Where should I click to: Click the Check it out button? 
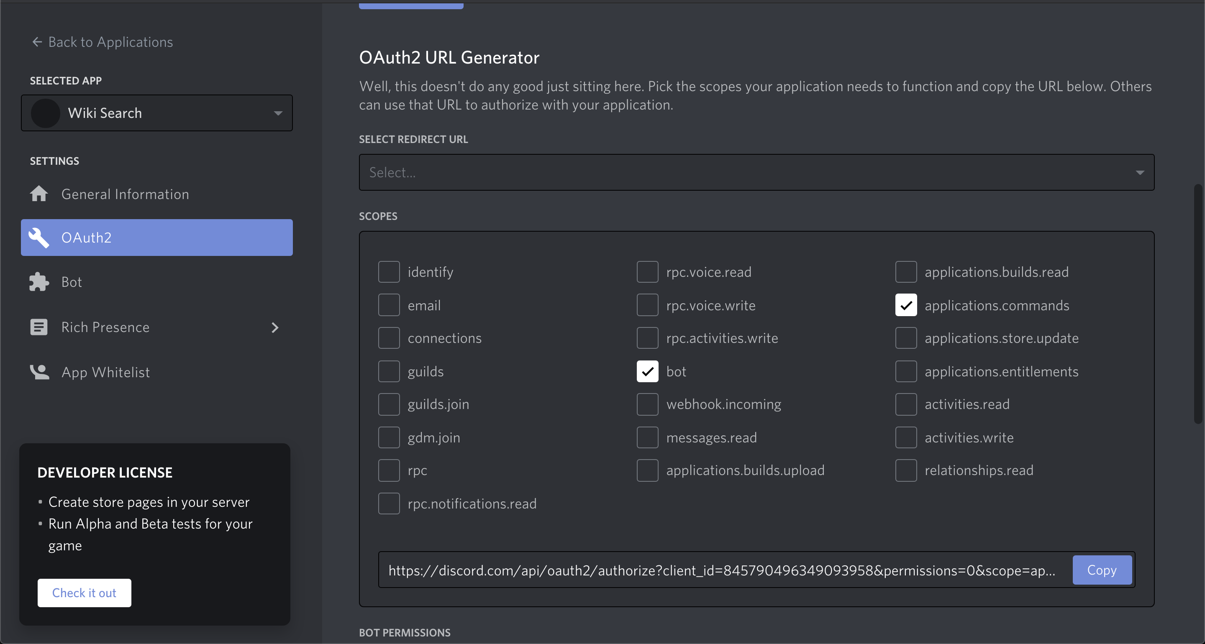84,593
